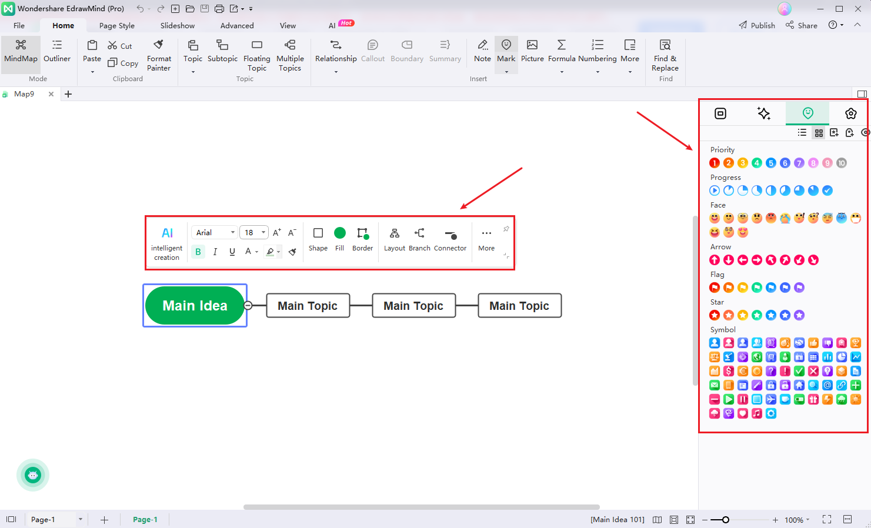The width and height of the screenshot is (871, 528).
Task: Click the Publish button
Action: 757,25
